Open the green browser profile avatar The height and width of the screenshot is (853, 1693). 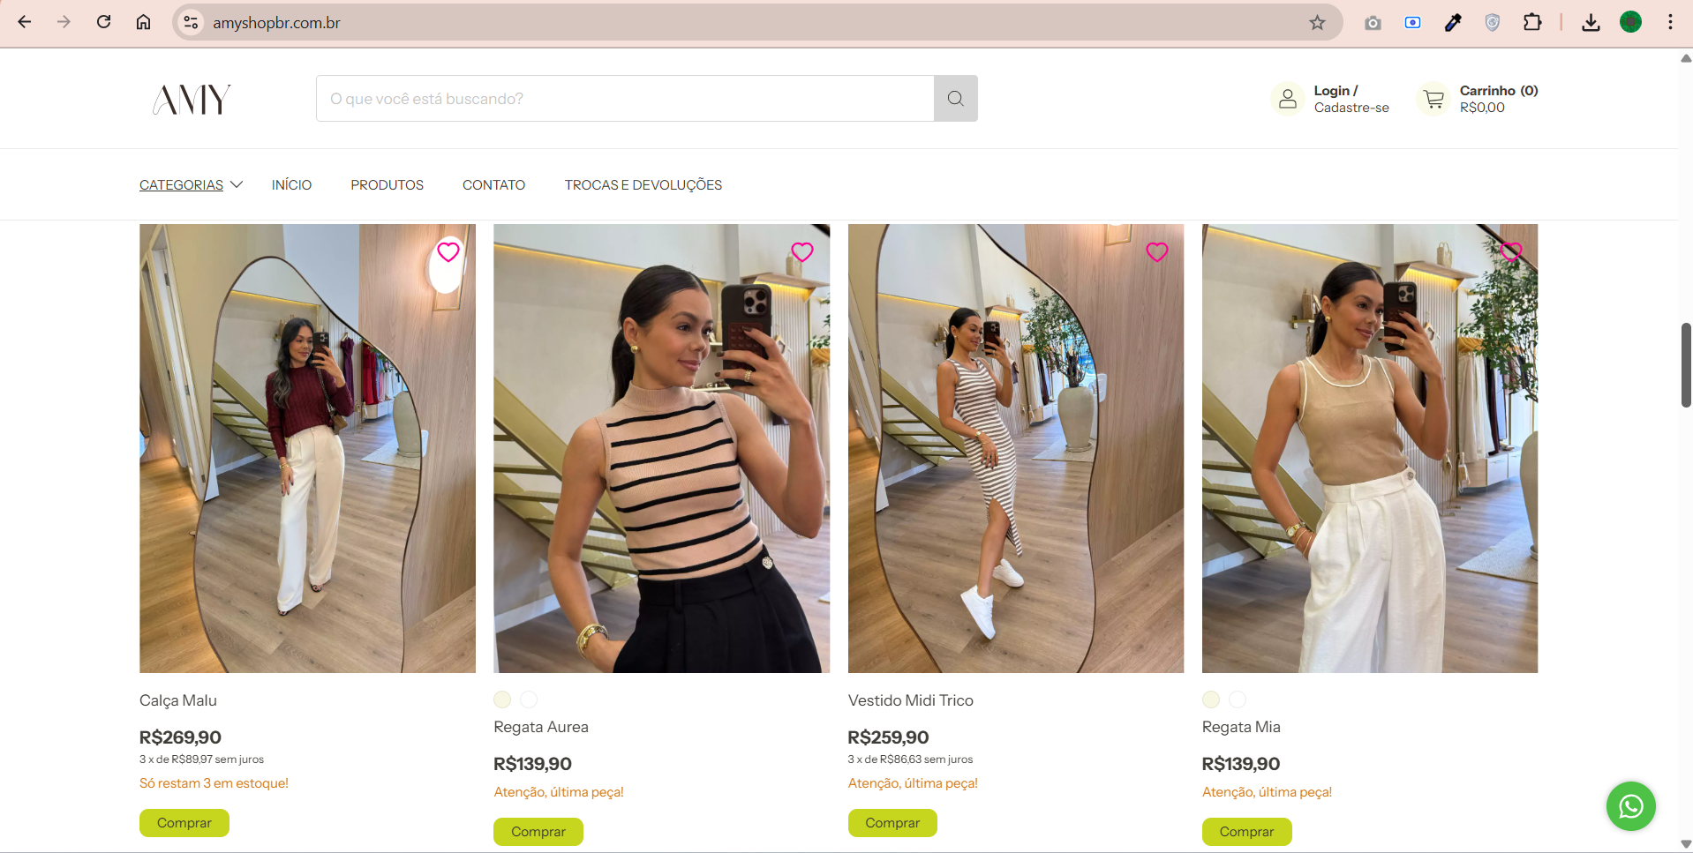tap(1630, 22)
